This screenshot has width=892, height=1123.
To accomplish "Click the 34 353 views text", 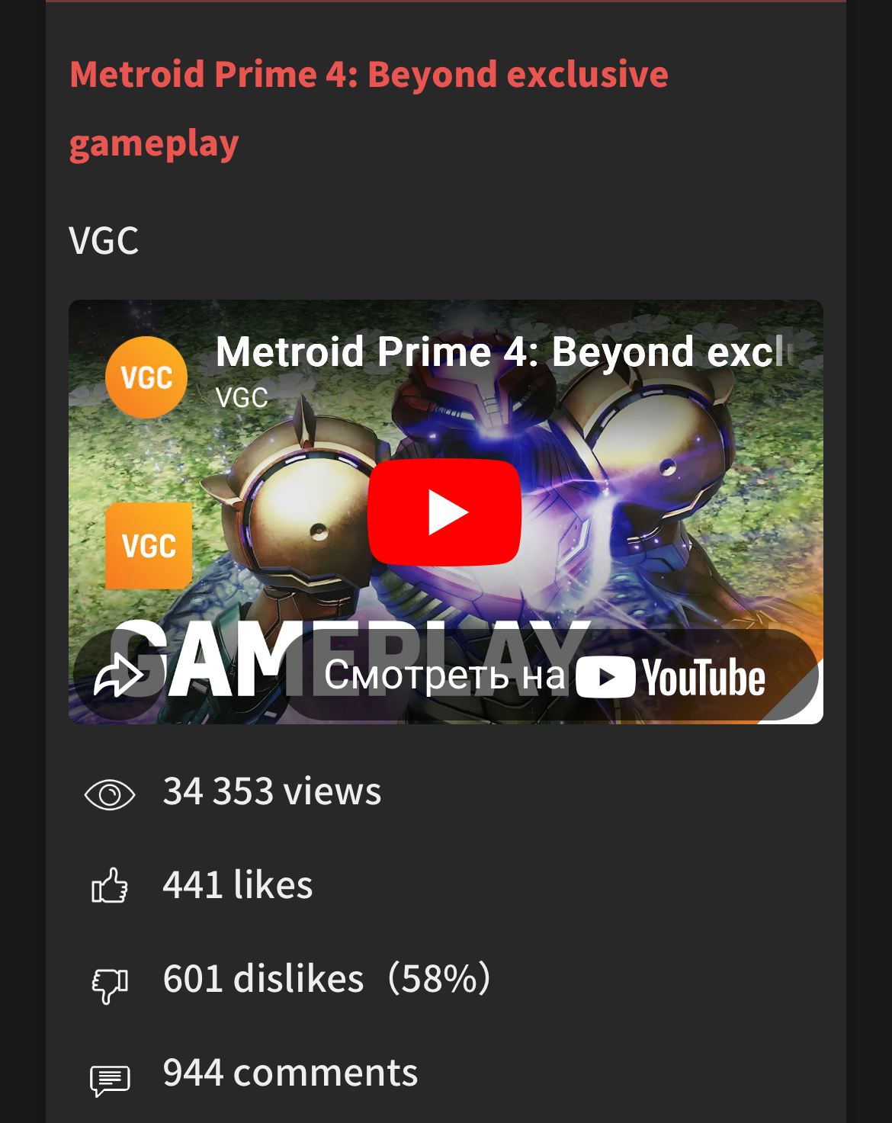I will click(x=272, y=791).
